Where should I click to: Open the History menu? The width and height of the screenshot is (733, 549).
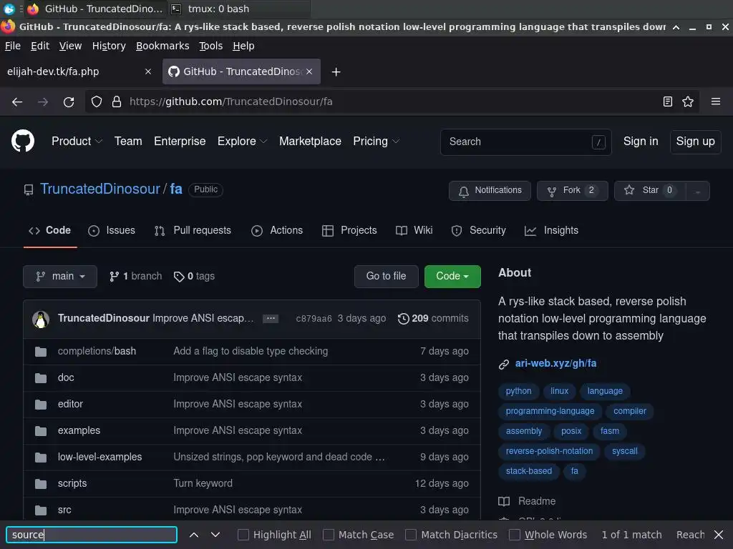tap(109, 46)
